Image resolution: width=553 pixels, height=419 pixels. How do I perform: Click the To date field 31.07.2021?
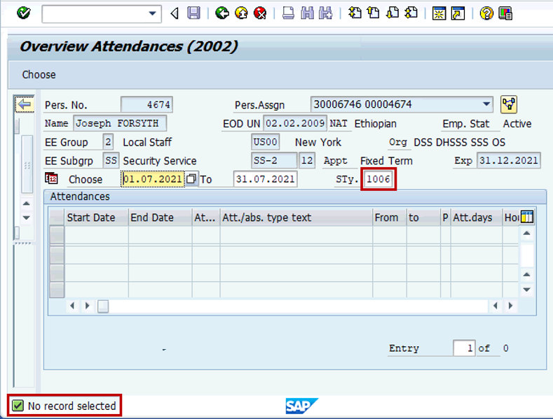click(x=265, y=179)
